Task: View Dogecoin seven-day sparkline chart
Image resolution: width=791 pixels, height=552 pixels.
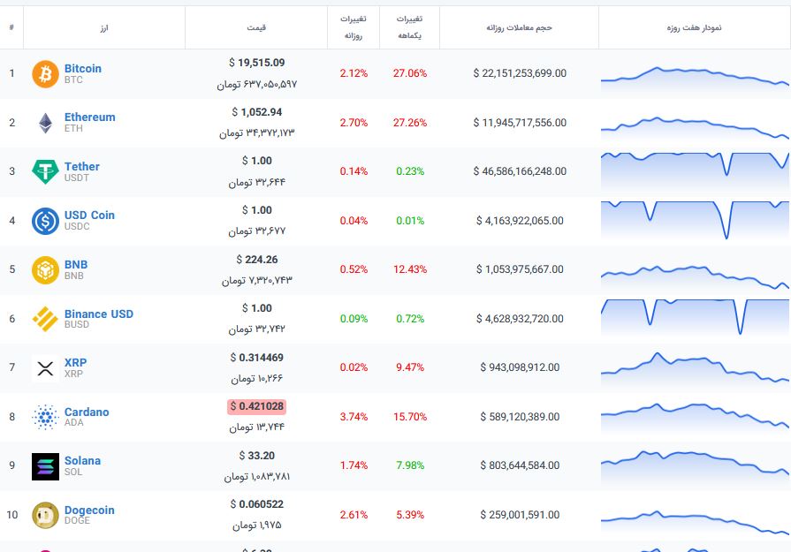Action: 695,523
